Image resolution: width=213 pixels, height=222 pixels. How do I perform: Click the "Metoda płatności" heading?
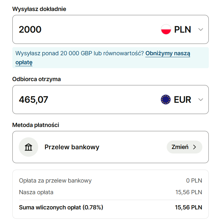click(36, 125)
